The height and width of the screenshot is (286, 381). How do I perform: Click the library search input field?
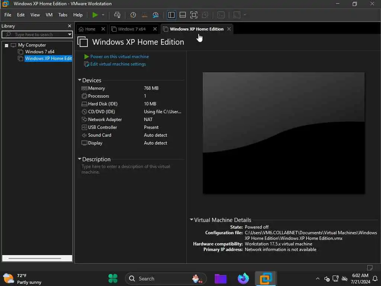click(36, 34)
